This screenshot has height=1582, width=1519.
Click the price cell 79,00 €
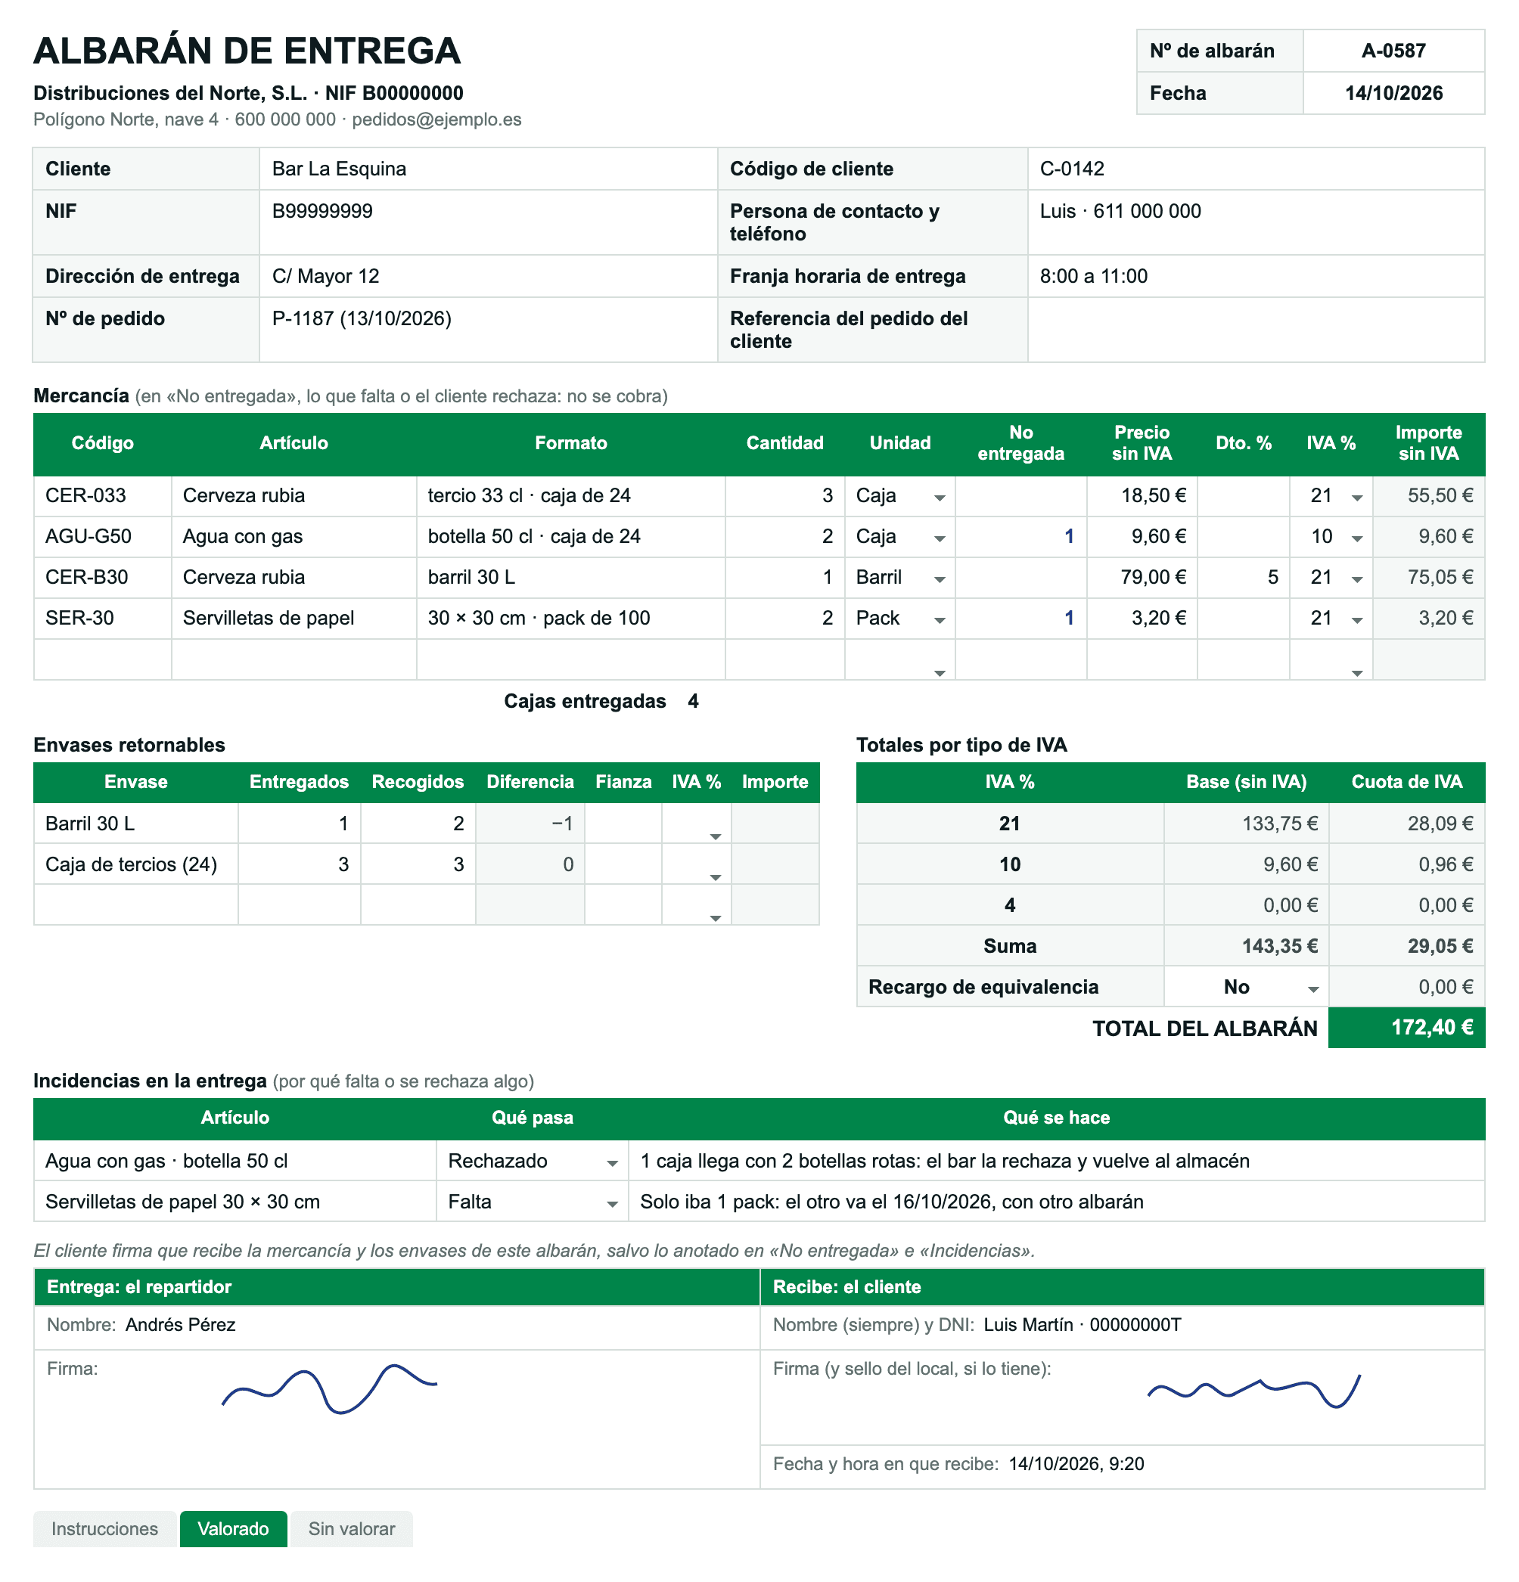point(1141,577)
